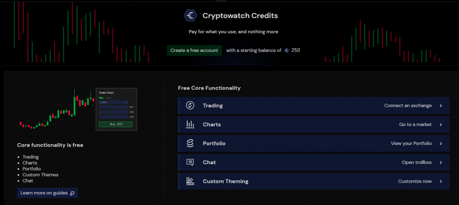The width and height of the screenshot is (459, 205).
Task: Click the Trading row swap-arrows icon
Action: click(x=190, y=105)
